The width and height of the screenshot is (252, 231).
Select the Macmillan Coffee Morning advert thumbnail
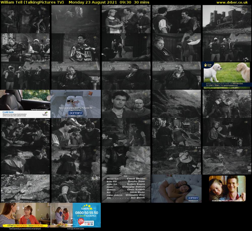point(227,188)
